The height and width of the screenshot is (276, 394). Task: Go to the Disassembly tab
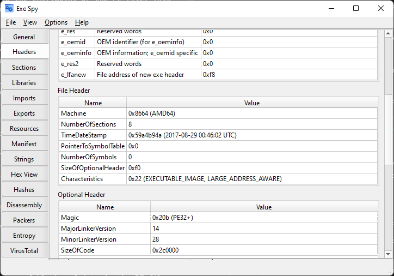point(24,205)
